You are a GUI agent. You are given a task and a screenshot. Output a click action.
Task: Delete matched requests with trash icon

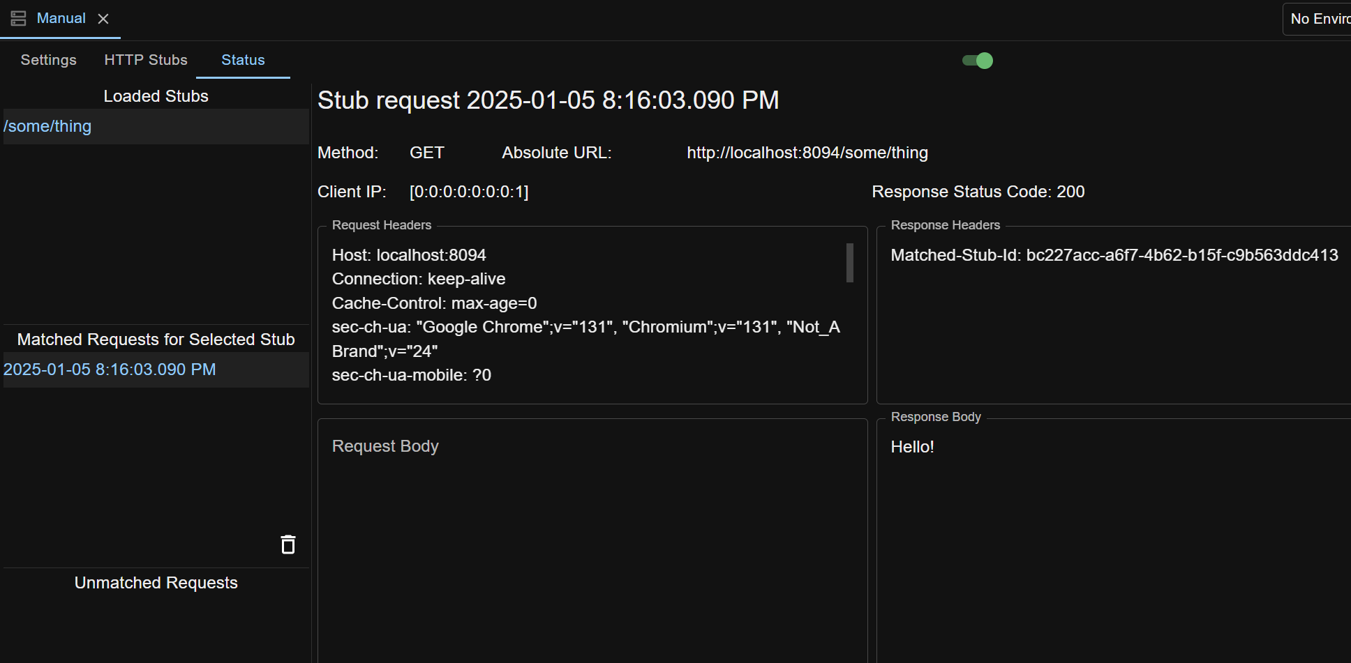pos(288,544)
